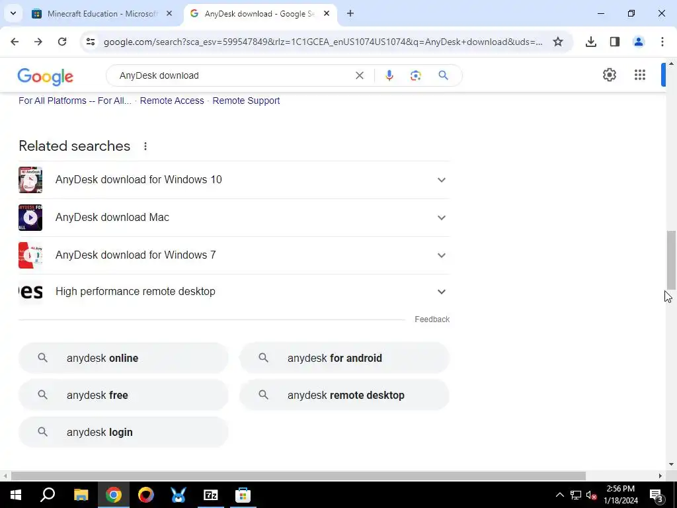Image resolution: width=677 pixels, height=508 pixels.
Task: Open the Chrome downloads icon
Action: tap(591, 42)
